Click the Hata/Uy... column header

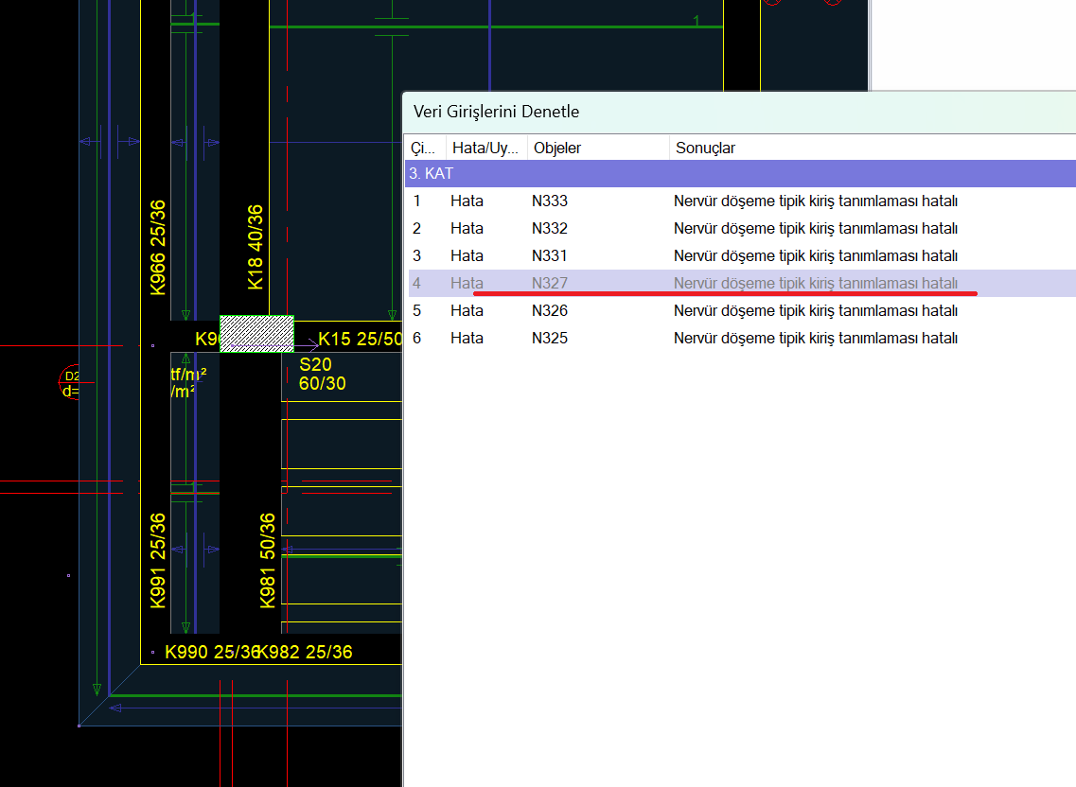(x=486, y=148)
